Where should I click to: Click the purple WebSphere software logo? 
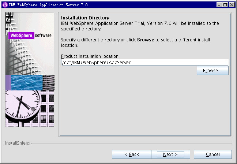21,36
